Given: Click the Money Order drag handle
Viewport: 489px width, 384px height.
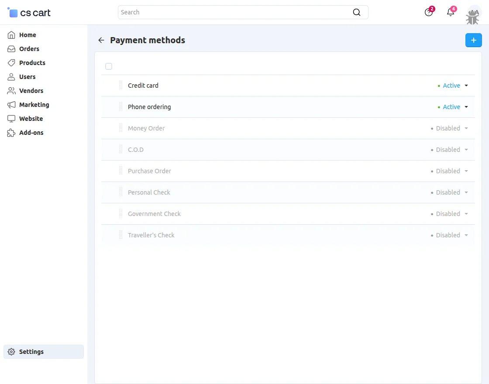Looking at the screenshot, I should [121, 128].
